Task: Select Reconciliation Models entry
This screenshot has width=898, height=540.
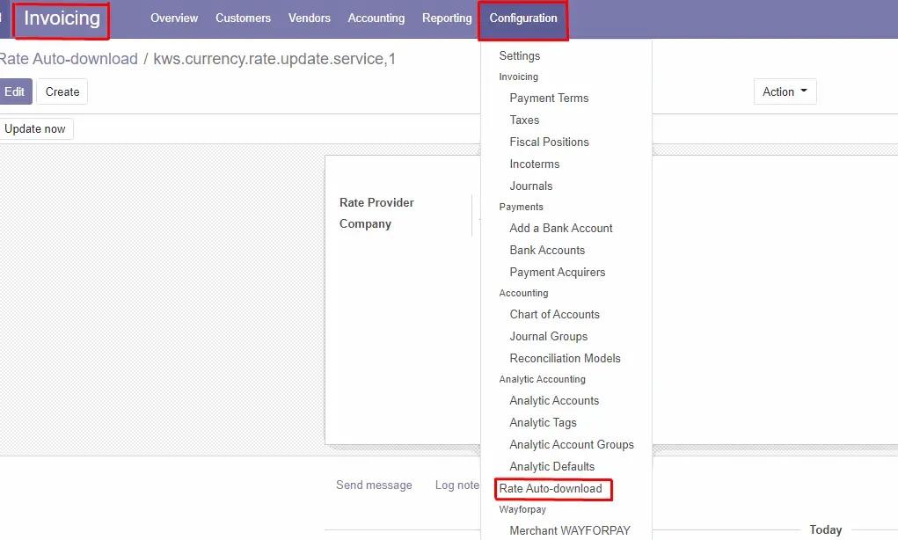Action: tap(566, 358)
